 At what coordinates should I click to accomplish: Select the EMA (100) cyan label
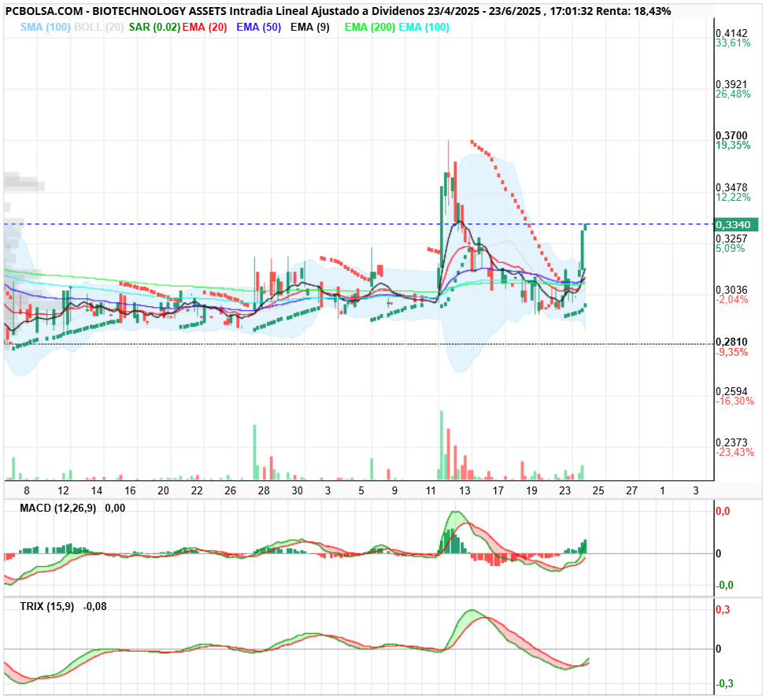click(x=424, y=28)
